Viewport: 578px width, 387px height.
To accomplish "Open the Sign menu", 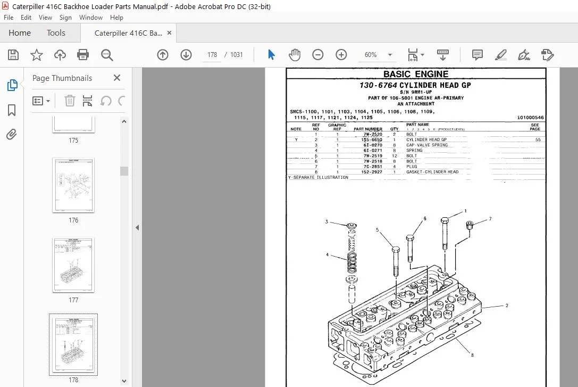I will point(65,18).
